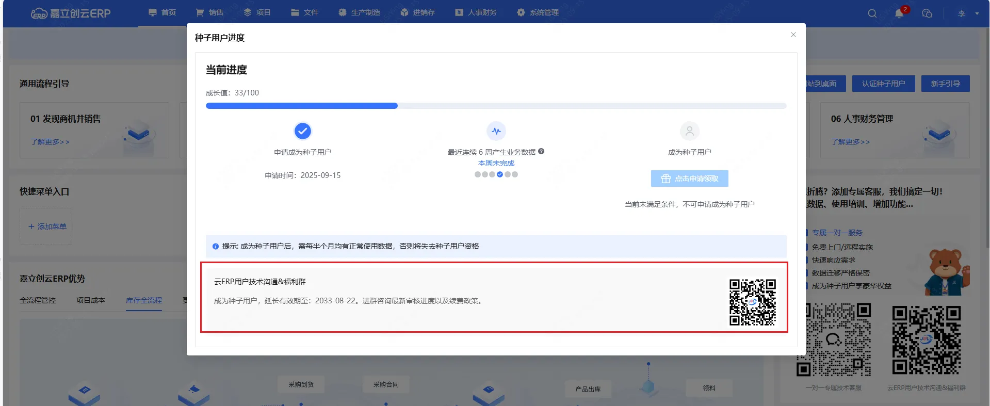Click the QR code in the dialog
Viewport: 990px width, 406px height.
tap(752, 302)
